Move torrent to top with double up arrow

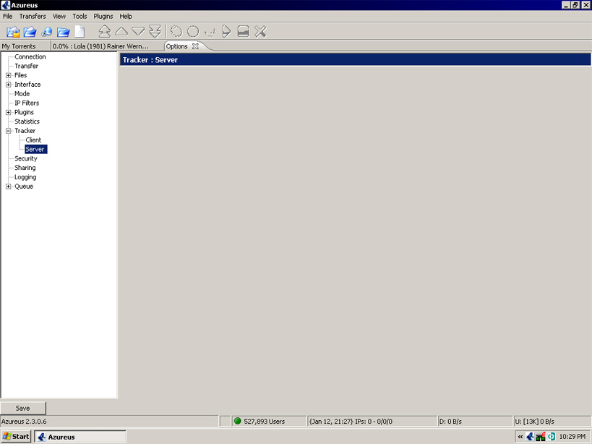click(x=105, y=31)
